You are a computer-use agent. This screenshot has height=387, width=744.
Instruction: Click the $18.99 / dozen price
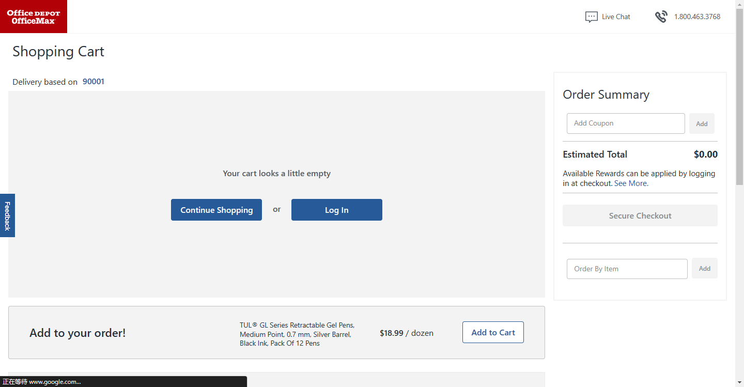(x=407, y=333)
